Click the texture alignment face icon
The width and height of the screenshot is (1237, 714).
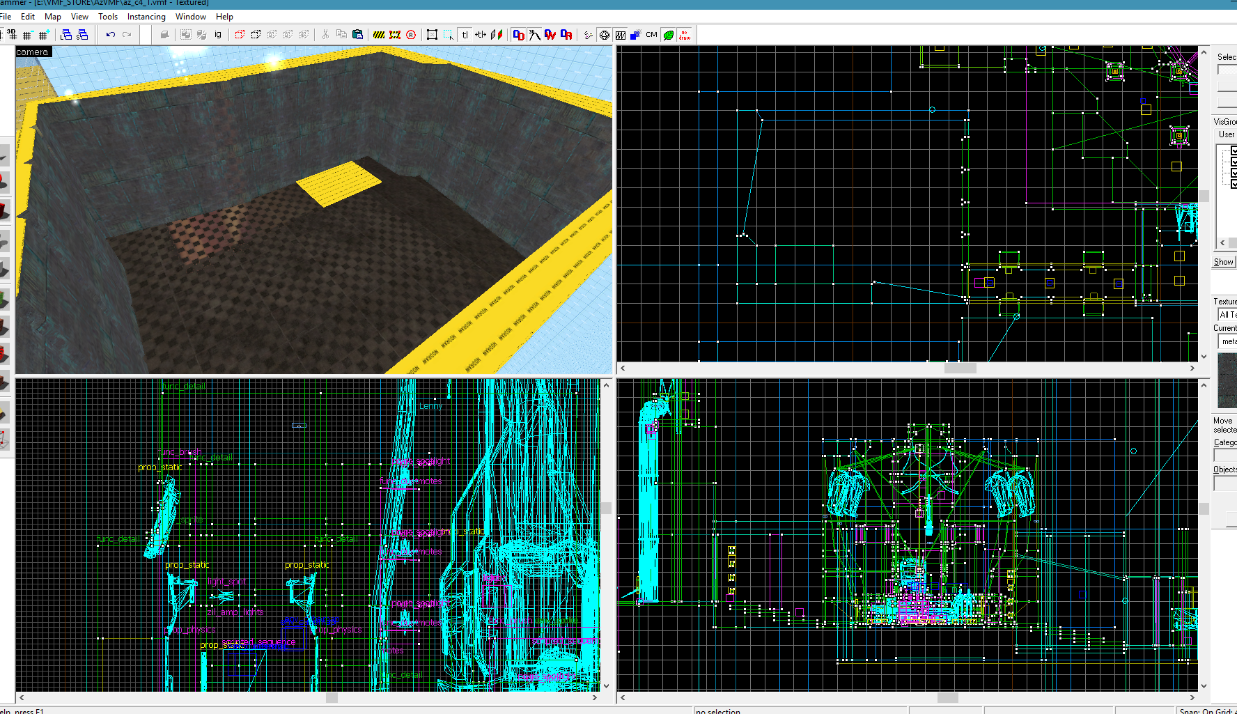497,35
